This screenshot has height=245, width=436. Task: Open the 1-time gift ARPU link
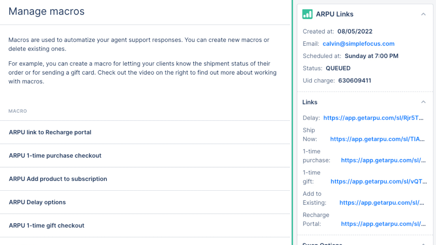(379, 182)
